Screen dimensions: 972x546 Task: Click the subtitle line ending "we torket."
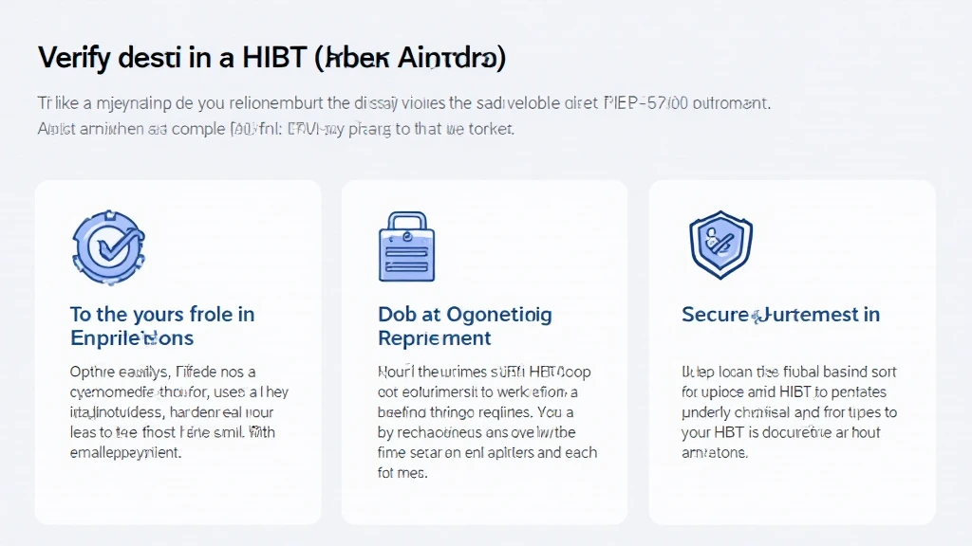coord(276,129)
